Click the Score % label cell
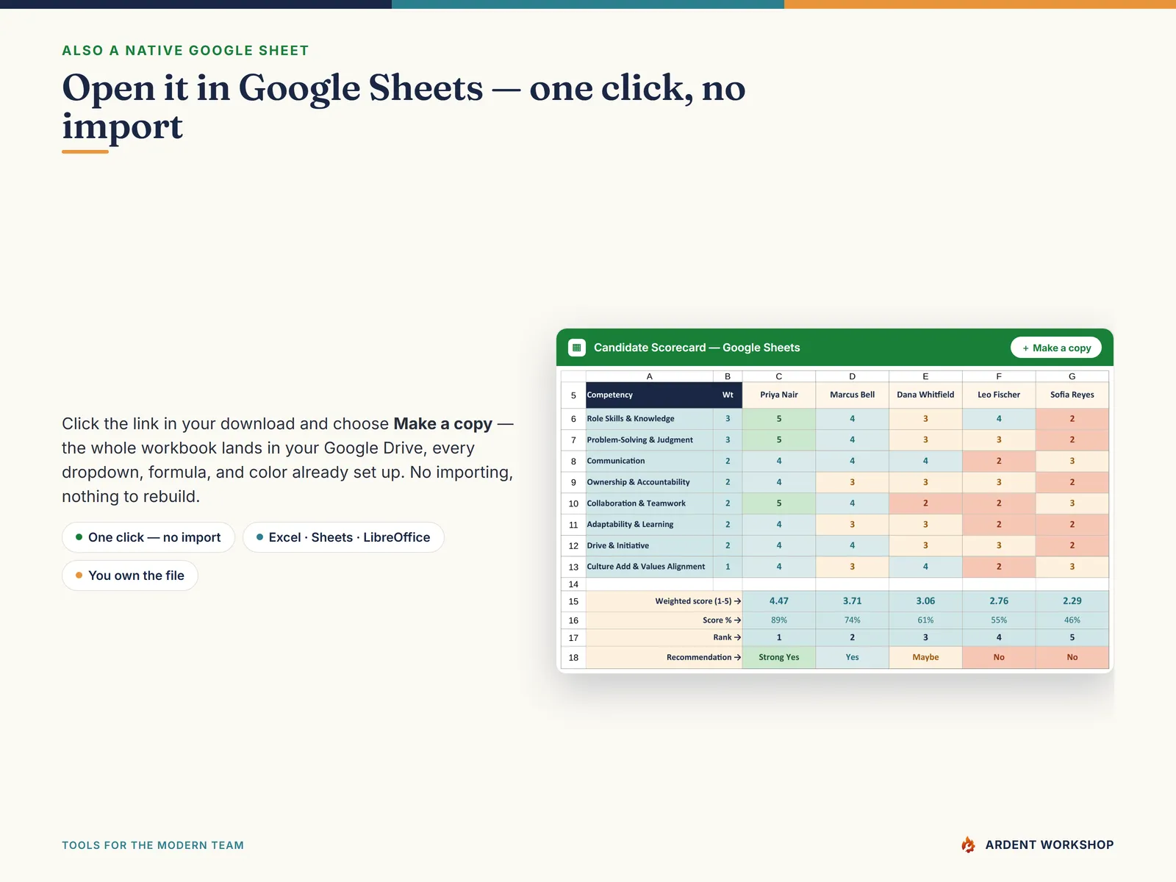This screenshot has height=882, width=1176. click(664, 620)
